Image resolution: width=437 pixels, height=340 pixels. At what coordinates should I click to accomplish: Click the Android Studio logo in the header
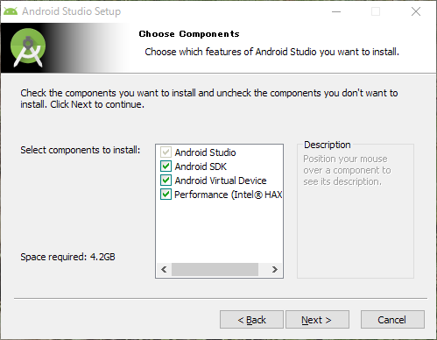tap(28, 47)
